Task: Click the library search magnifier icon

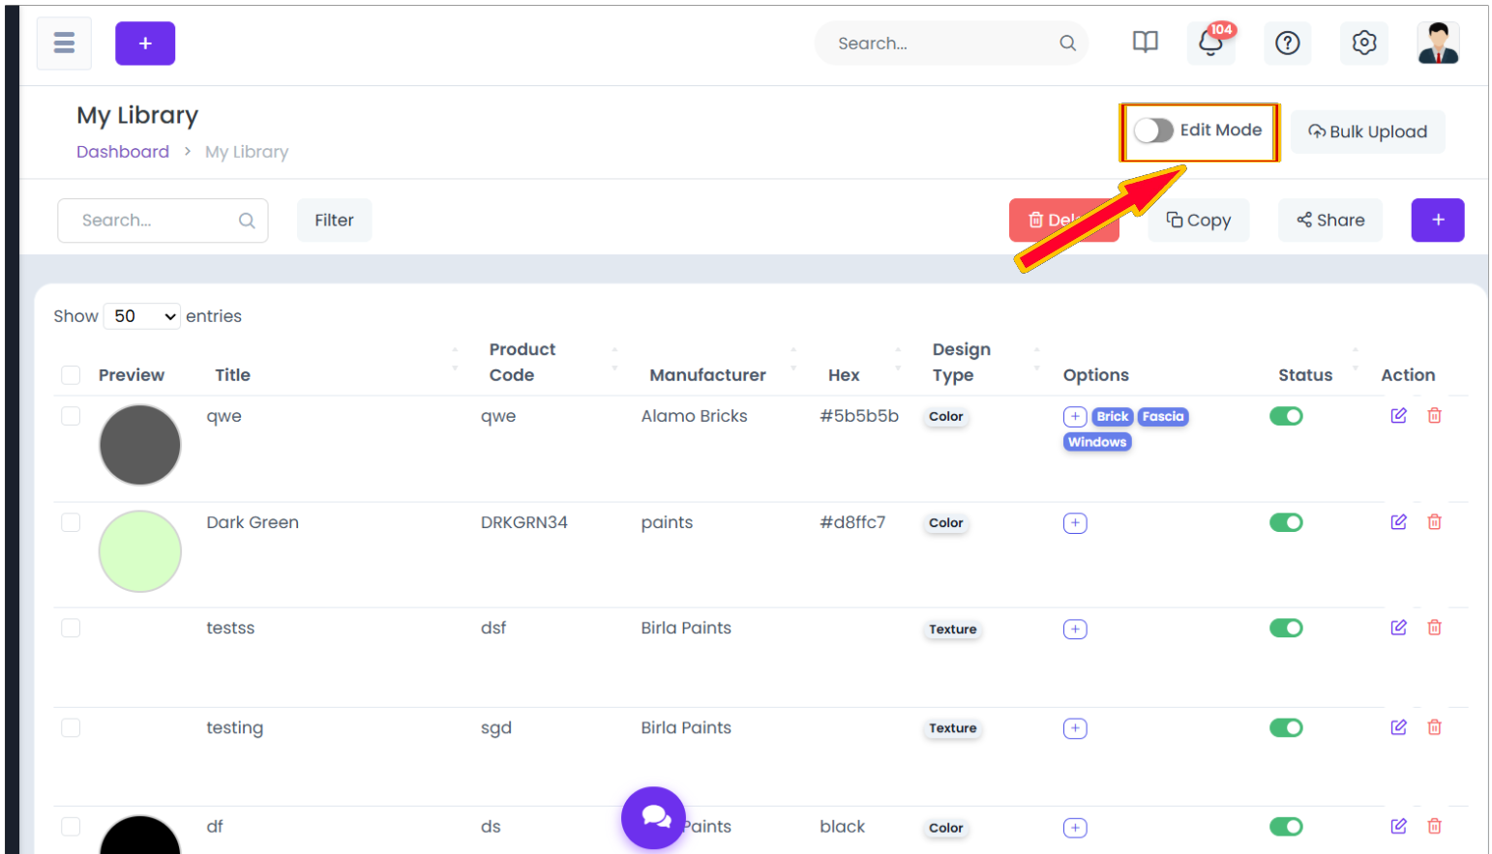Action: 247,221
